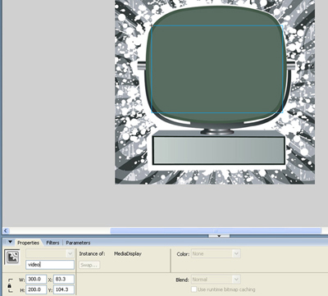The width and height of the screenshot is (328, 296).
Task: Open the Color dropdown set to None
Action: [216, 254]
